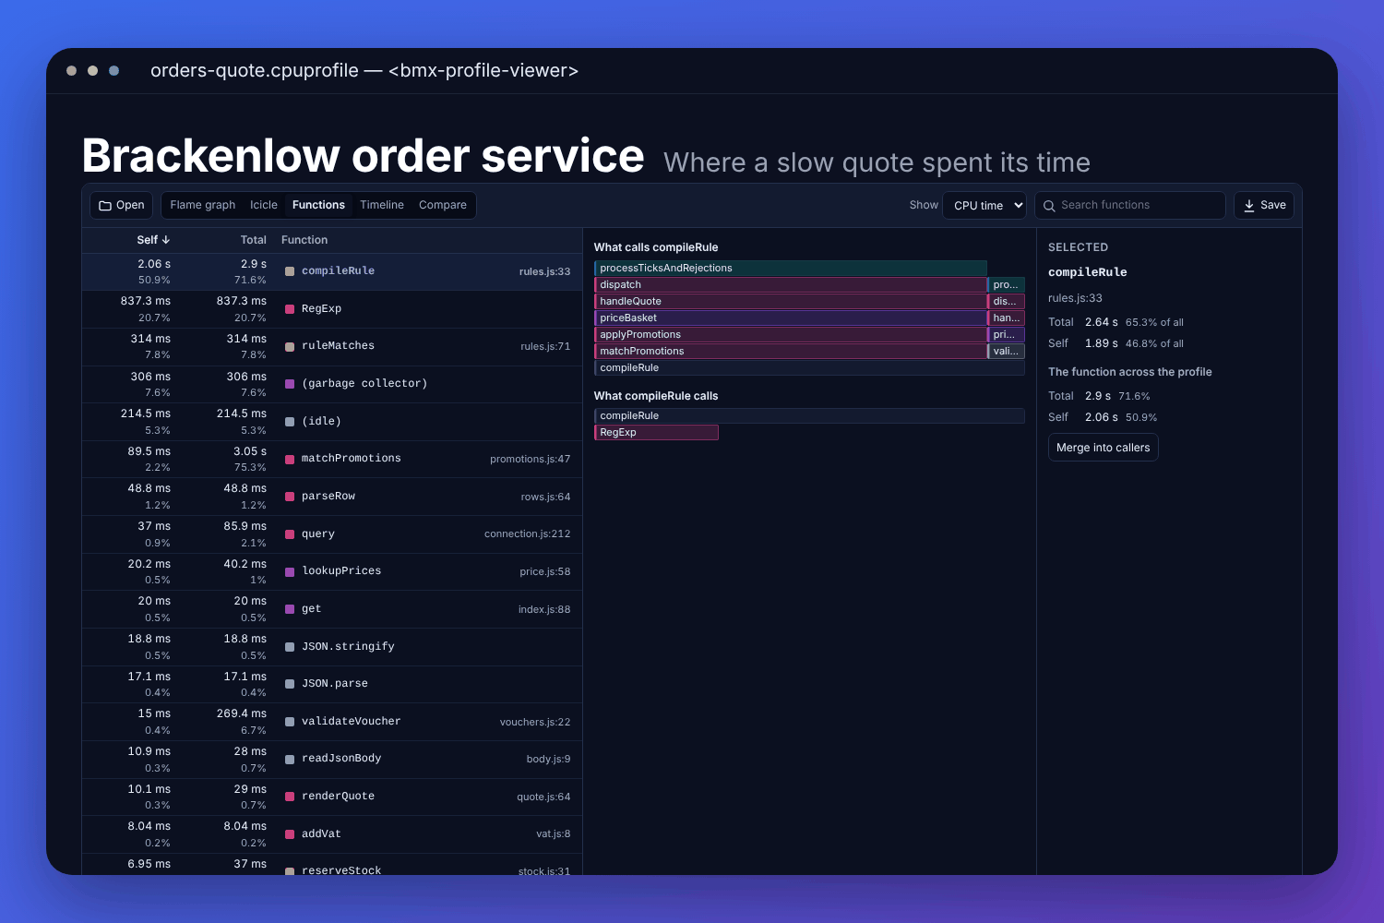Click the promotions.js:47 source link
The image size is (1384, 923).
click(x=530, y=459)
